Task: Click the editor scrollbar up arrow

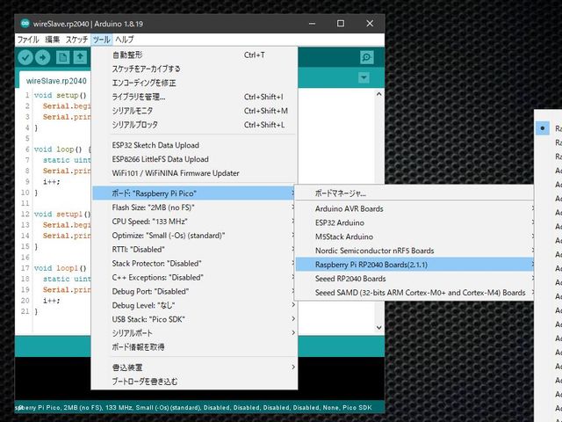Action: coord(378,94)
